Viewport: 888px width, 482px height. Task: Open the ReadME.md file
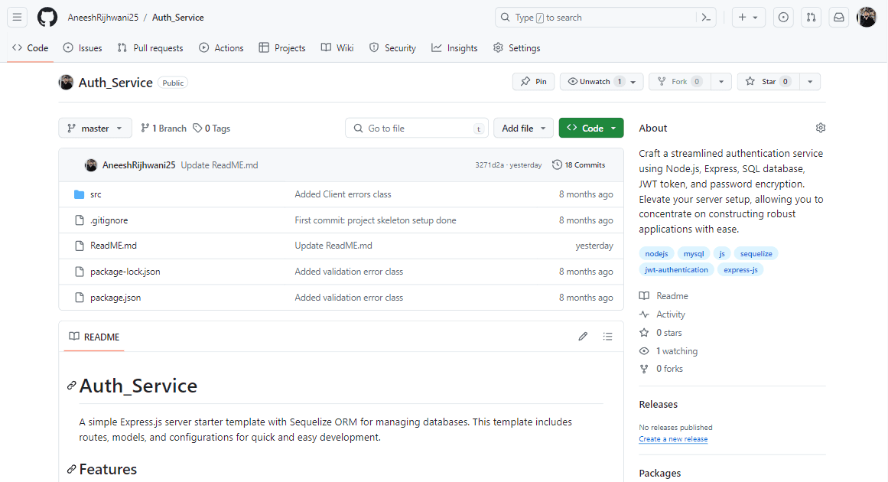[113, 246]
